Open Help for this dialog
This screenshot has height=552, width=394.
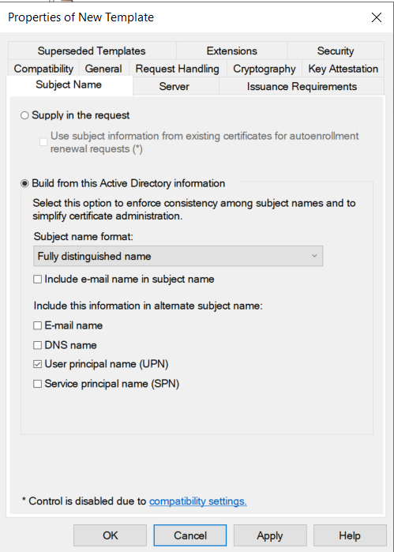point(350,535)
